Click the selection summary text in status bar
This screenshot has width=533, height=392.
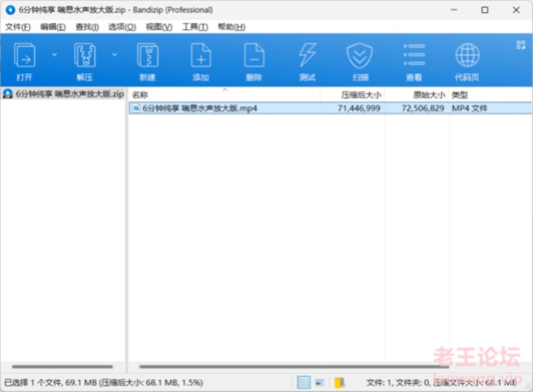104,383
